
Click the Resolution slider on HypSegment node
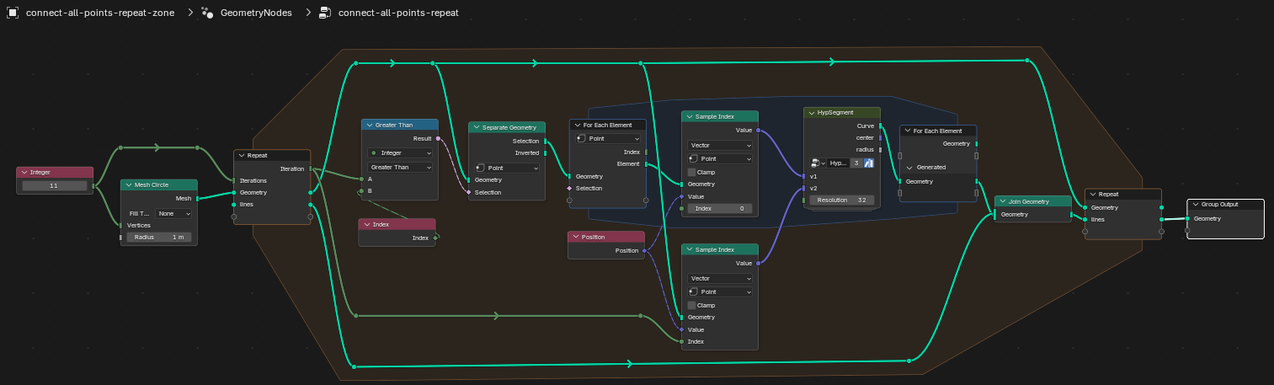(x=841, y=200)
